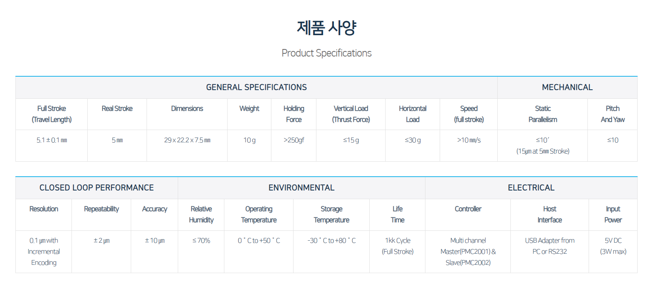Click the ENVIRONMENTAL section header
Viewport: 653px width, 281px height.
[x=301, y=188]
